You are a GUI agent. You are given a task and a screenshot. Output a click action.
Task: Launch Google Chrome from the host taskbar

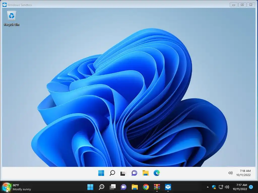(x=146, y=187)
